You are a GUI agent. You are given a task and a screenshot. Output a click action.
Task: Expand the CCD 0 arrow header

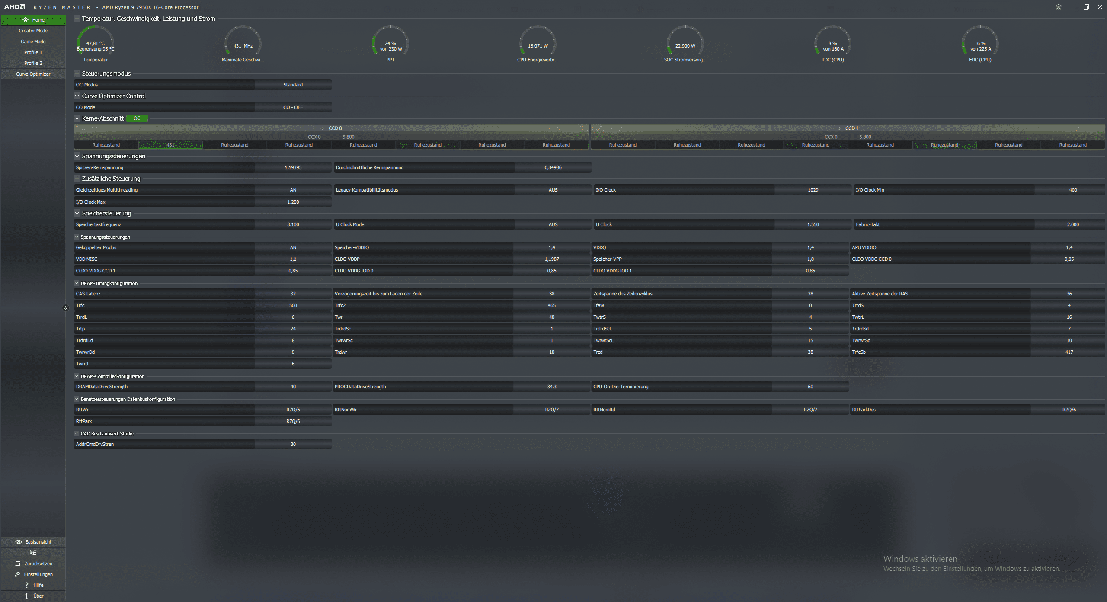coord(323,128)
